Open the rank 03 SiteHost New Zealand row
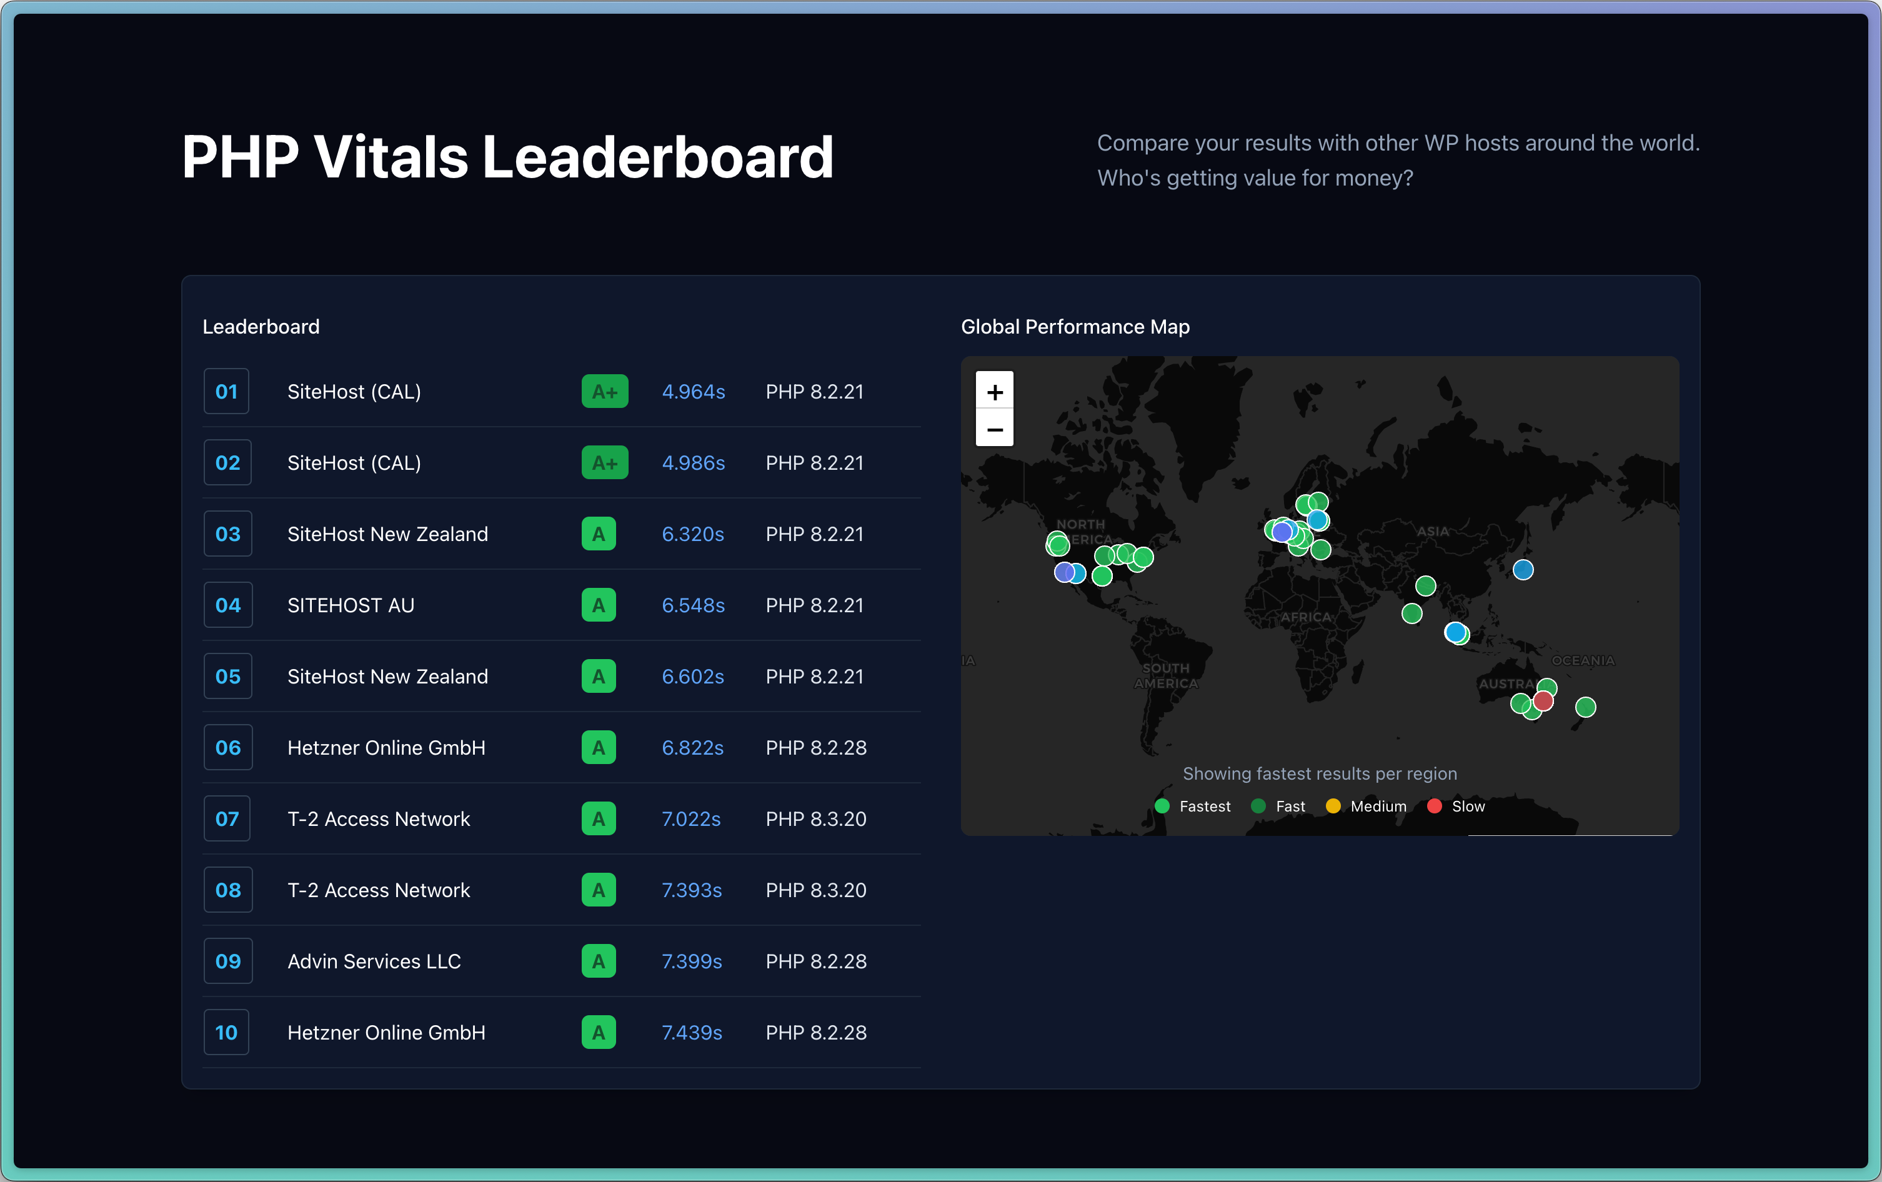This screenshot has width=1882, height=1182. pyautogui.click(x=387, y=534)
